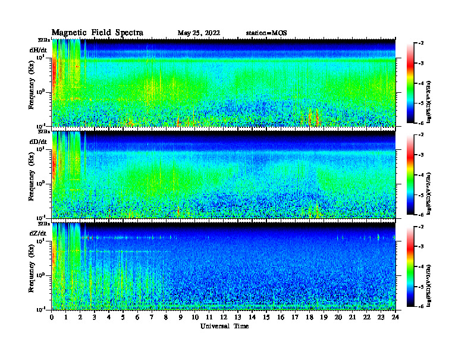
Task: Click hour tick label "19" on time axis
Action: pyautogui.click(x=324, y=317)
